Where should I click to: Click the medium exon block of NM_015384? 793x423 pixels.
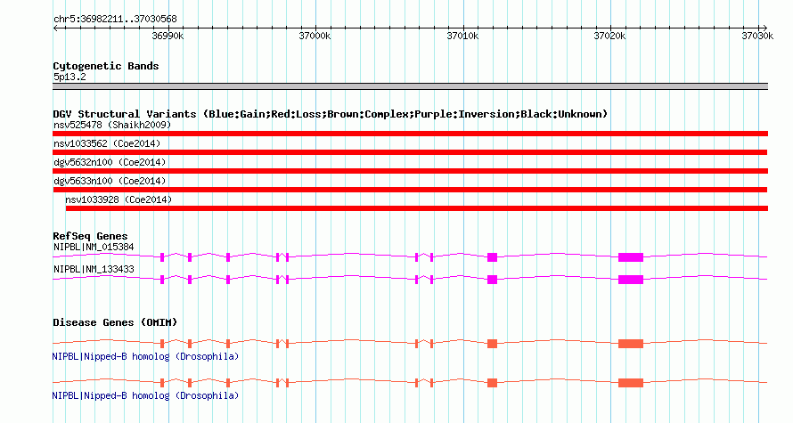coord(492,257)
